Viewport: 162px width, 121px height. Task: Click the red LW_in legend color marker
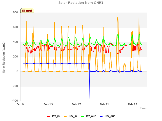click(x=48, y=116)
